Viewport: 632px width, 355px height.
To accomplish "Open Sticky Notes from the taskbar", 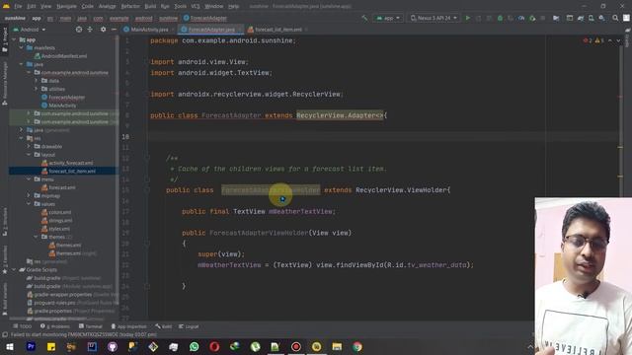I will click(51, 346).
